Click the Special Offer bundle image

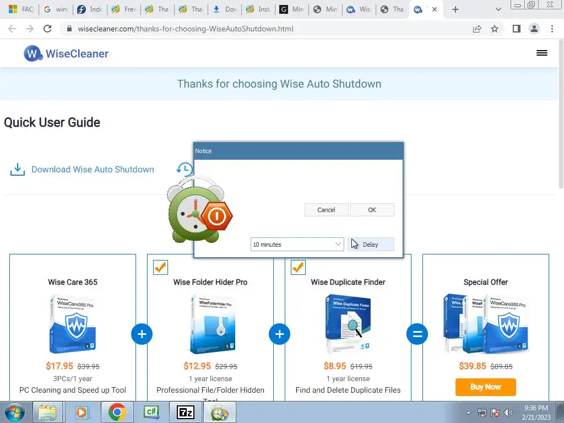(x=486, y=324)
